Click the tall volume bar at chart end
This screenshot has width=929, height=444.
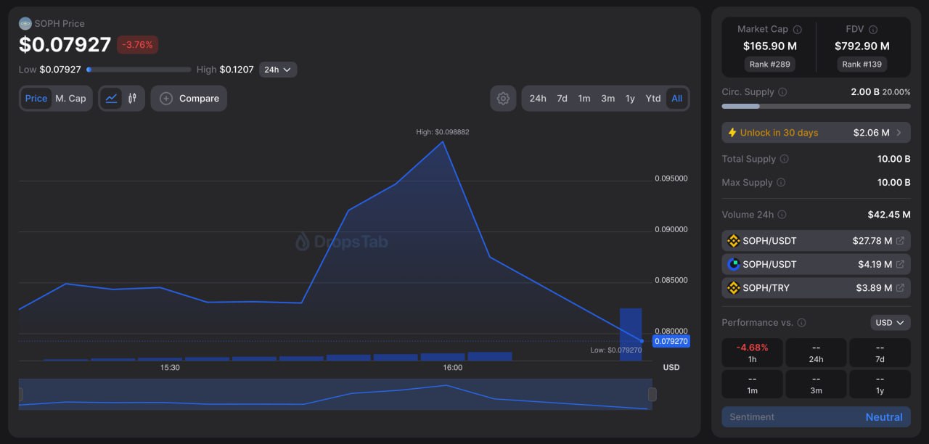coord(631,334)
